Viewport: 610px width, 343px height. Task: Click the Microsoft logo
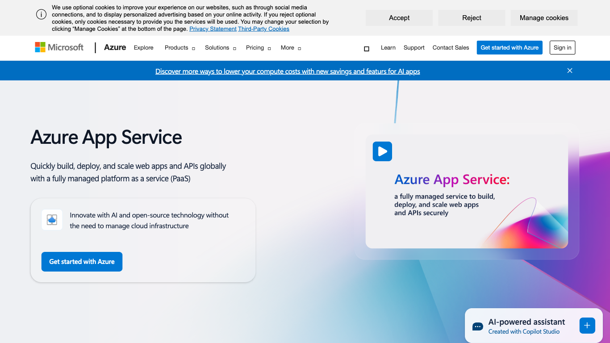tap(59, 47)
